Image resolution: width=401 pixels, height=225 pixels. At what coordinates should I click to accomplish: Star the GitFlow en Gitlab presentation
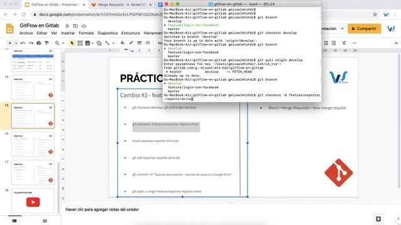click(67, 26)
